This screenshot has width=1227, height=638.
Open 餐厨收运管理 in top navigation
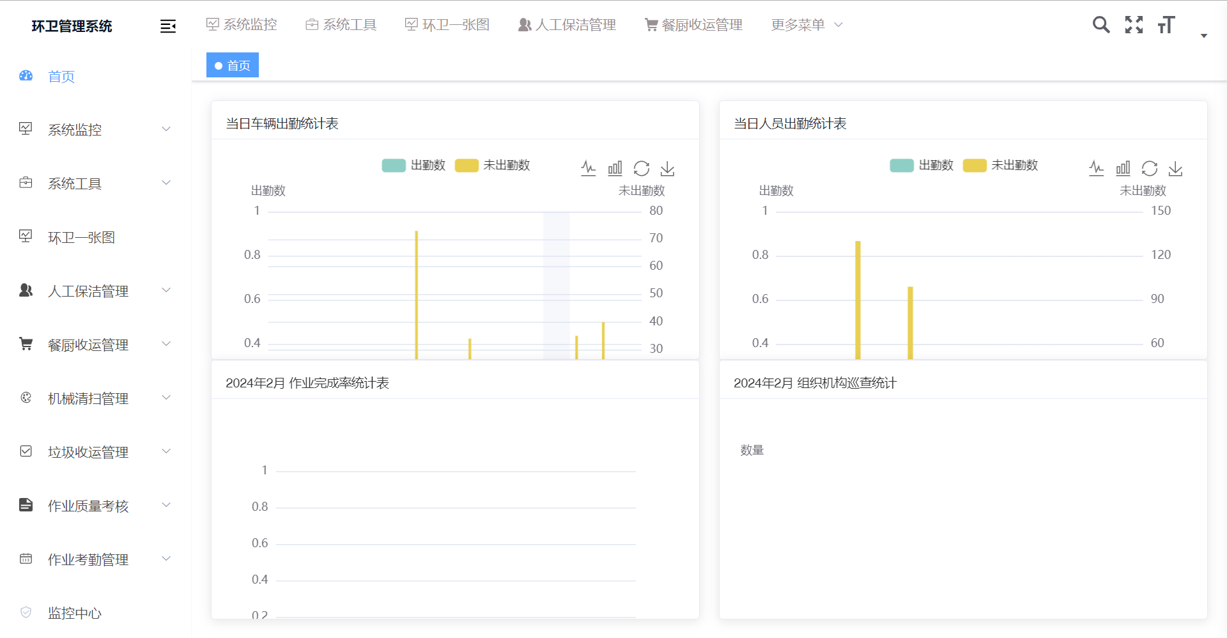[693, 25]
